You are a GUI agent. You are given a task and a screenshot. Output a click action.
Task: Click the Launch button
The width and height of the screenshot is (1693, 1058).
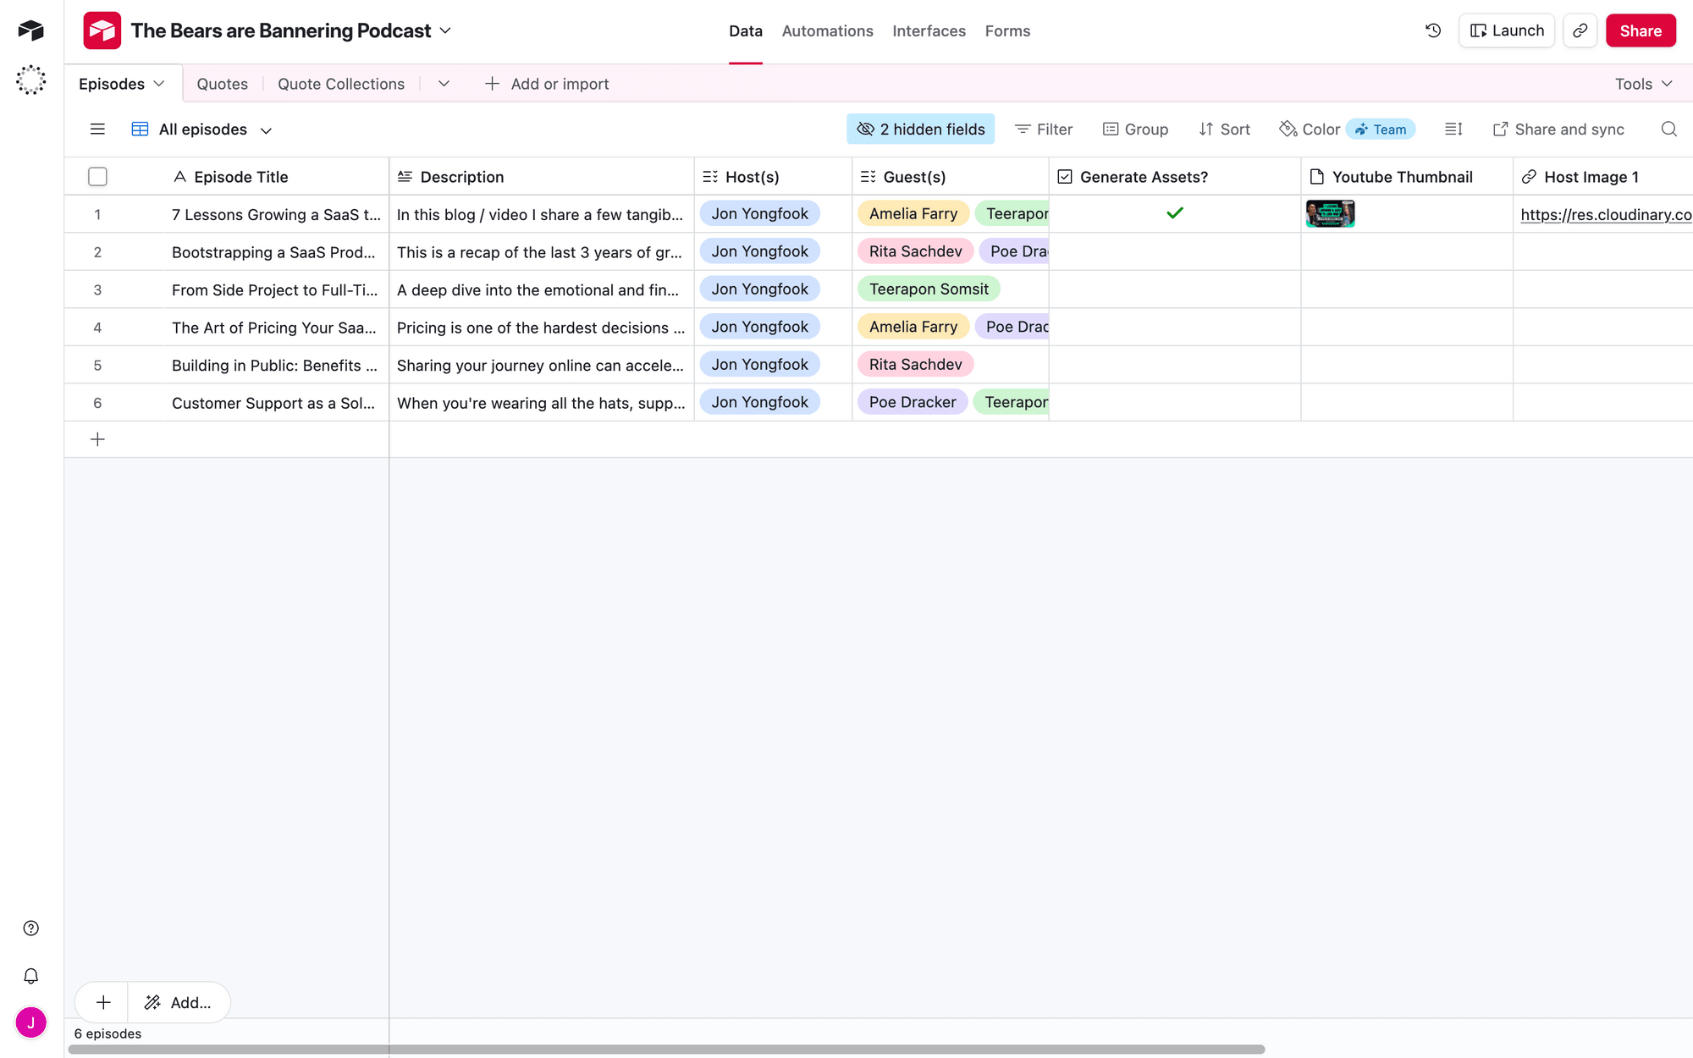1507,30
